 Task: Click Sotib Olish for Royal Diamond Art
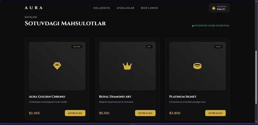tap(145, 113)
